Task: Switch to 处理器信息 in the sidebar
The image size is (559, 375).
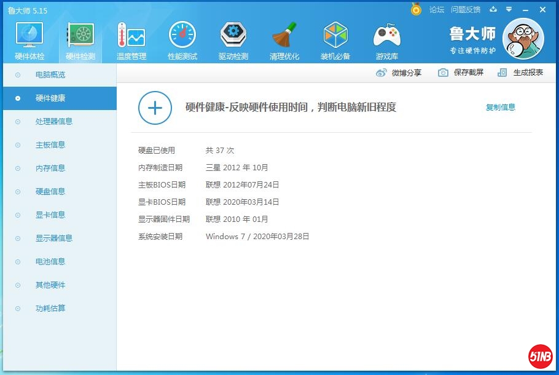Action: [54, 122]
